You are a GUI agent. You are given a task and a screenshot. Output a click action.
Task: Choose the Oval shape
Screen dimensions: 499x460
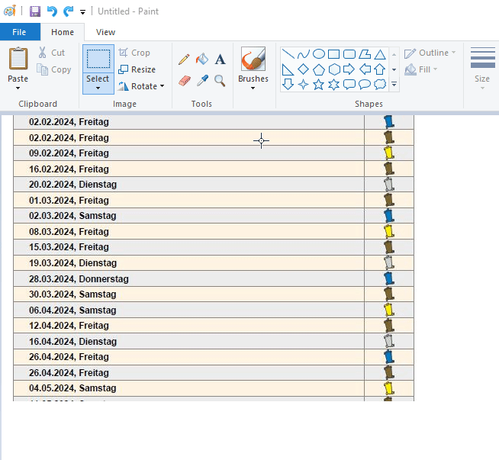pyautogui.click(x=319, y=54)
